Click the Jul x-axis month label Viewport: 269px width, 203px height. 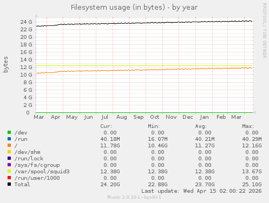click(104, 117)
